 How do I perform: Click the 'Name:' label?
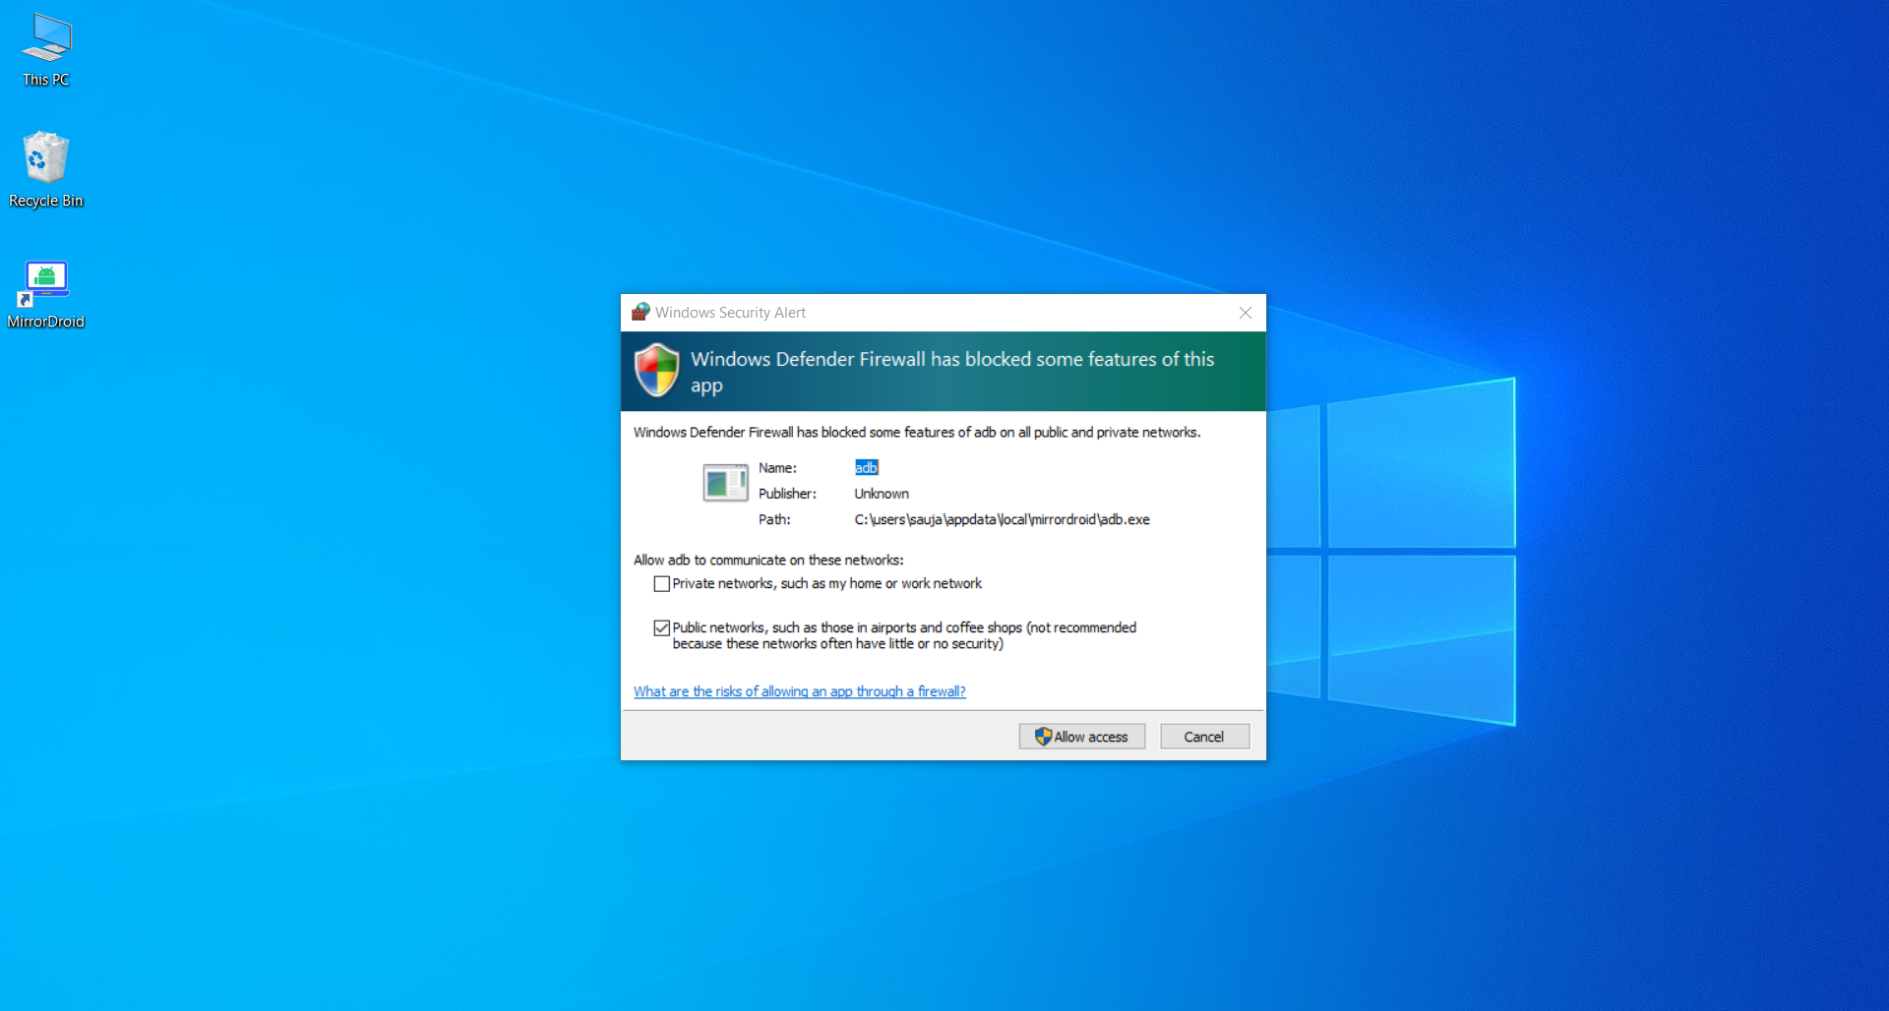pos(777,468)
